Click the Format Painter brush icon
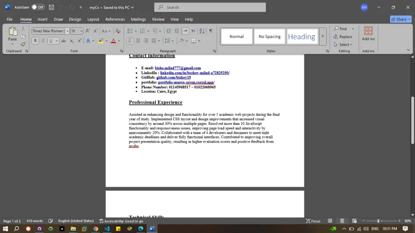This screenshot has width=415, height=233. tap(23, 44)
